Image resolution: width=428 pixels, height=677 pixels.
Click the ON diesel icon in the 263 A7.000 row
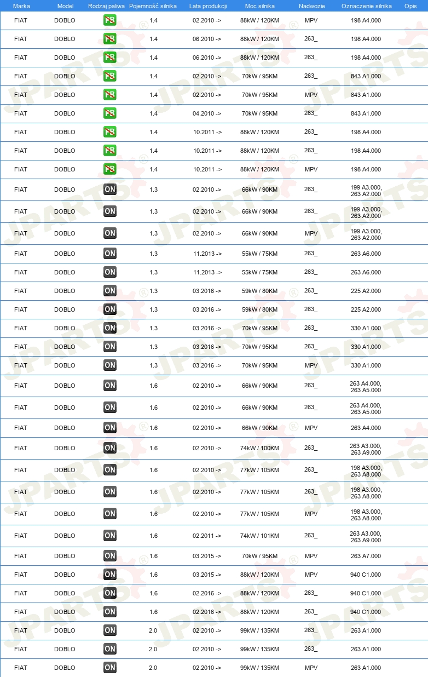109,556
